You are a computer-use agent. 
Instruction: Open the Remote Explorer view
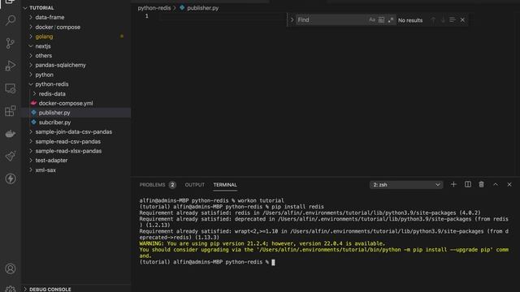coord(11,88)
